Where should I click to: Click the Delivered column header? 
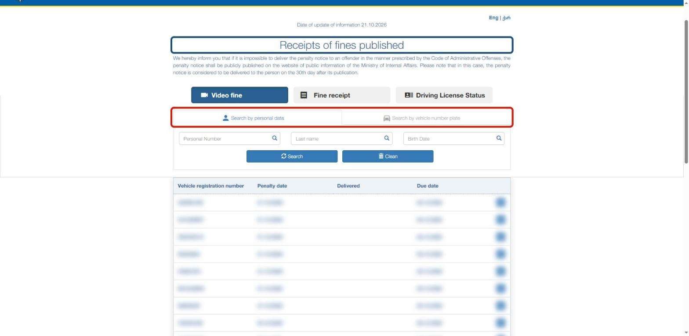click(348, 186)
